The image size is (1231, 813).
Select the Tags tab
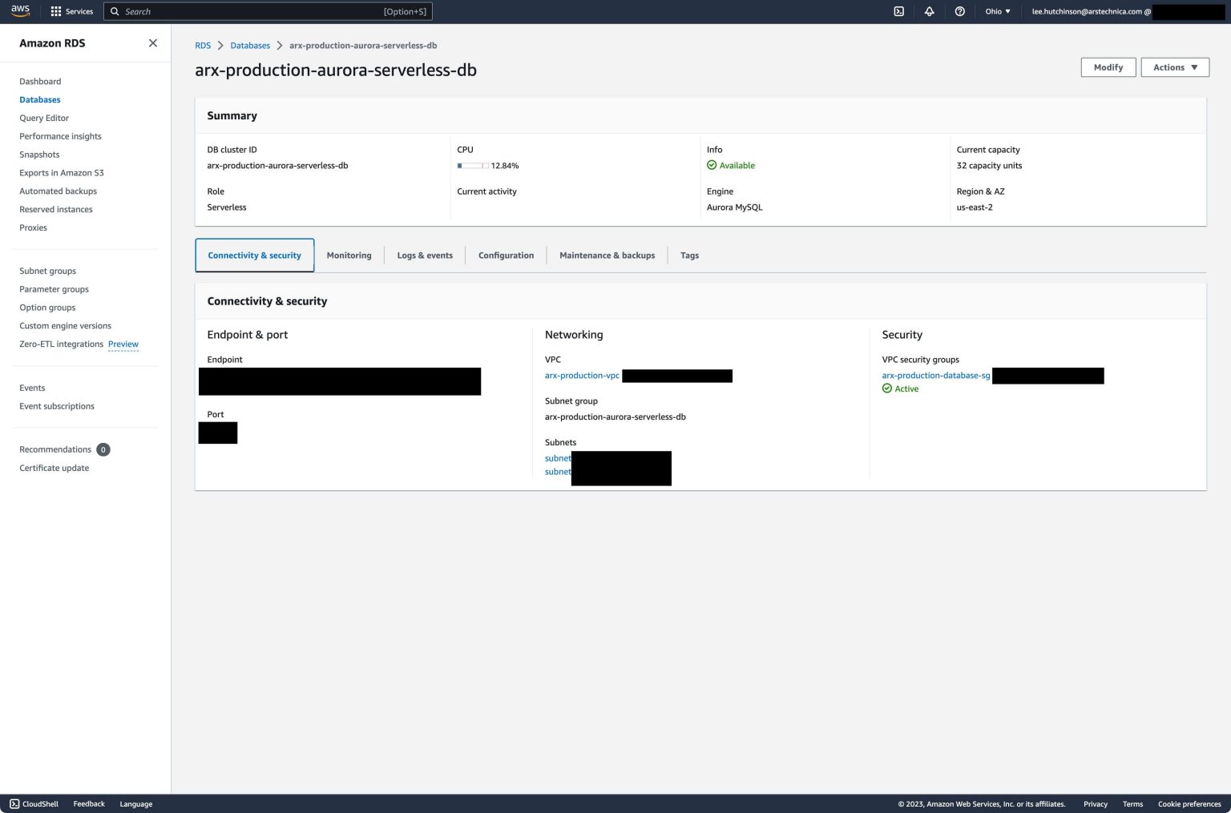[x=689, y=256]
